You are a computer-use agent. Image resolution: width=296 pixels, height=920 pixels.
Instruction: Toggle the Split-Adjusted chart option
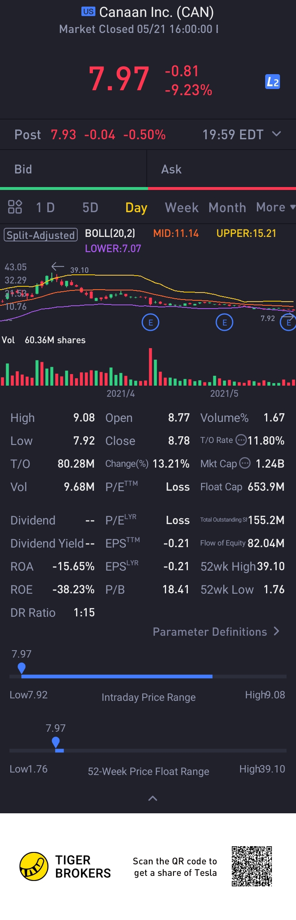[41, 235]
